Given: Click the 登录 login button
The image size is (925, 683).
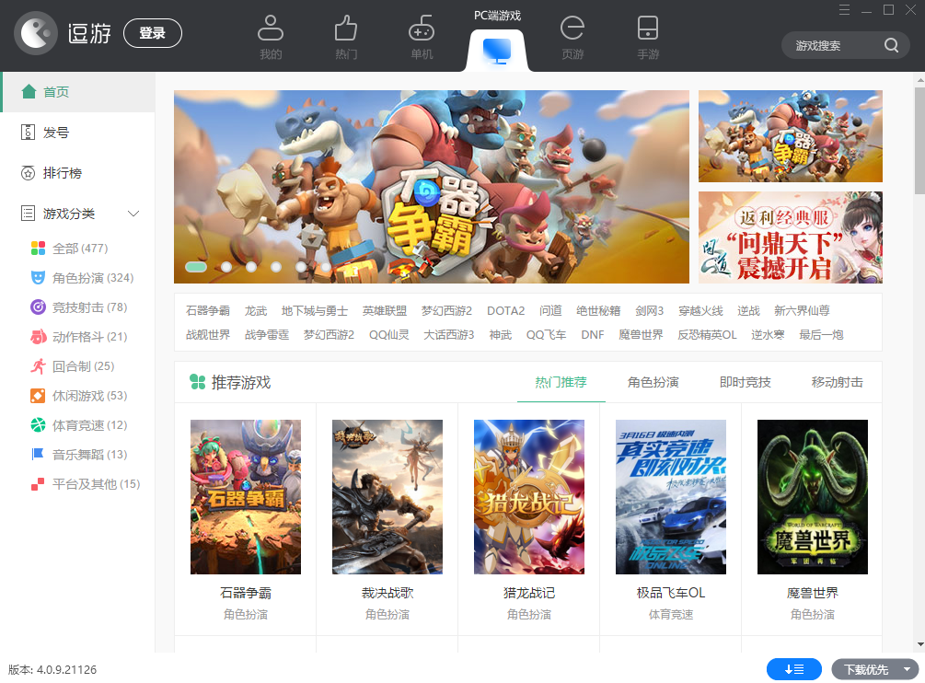Looking at the screenshot, I should pyautogui.click(x=152, y=33).
